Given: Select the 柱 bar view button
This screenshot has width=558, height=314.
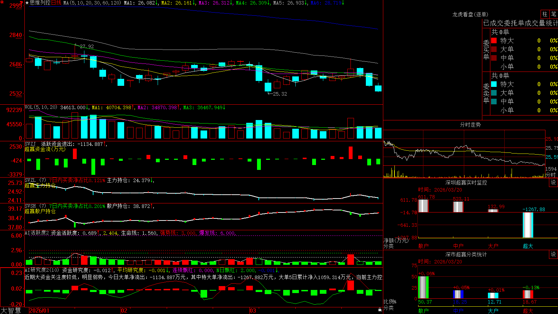Looking at the screenshot, I should coord(545,14).
